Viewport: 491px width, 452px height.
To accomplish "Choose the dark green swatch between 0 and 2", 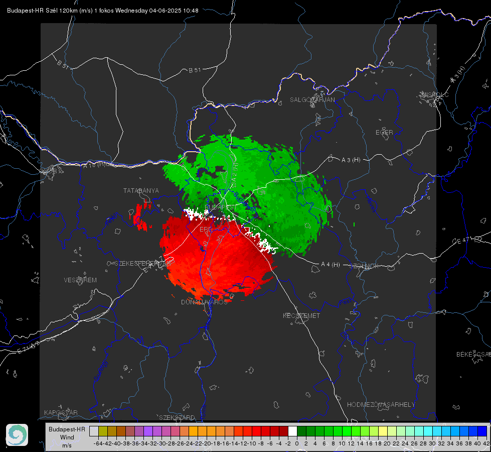I will point(301,431).
